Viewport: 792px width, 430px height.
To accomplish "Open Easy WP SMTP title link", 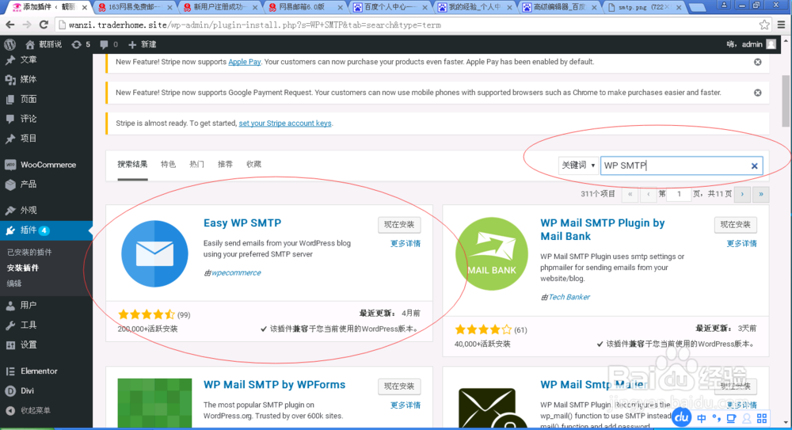I will (x=242, y=223).
